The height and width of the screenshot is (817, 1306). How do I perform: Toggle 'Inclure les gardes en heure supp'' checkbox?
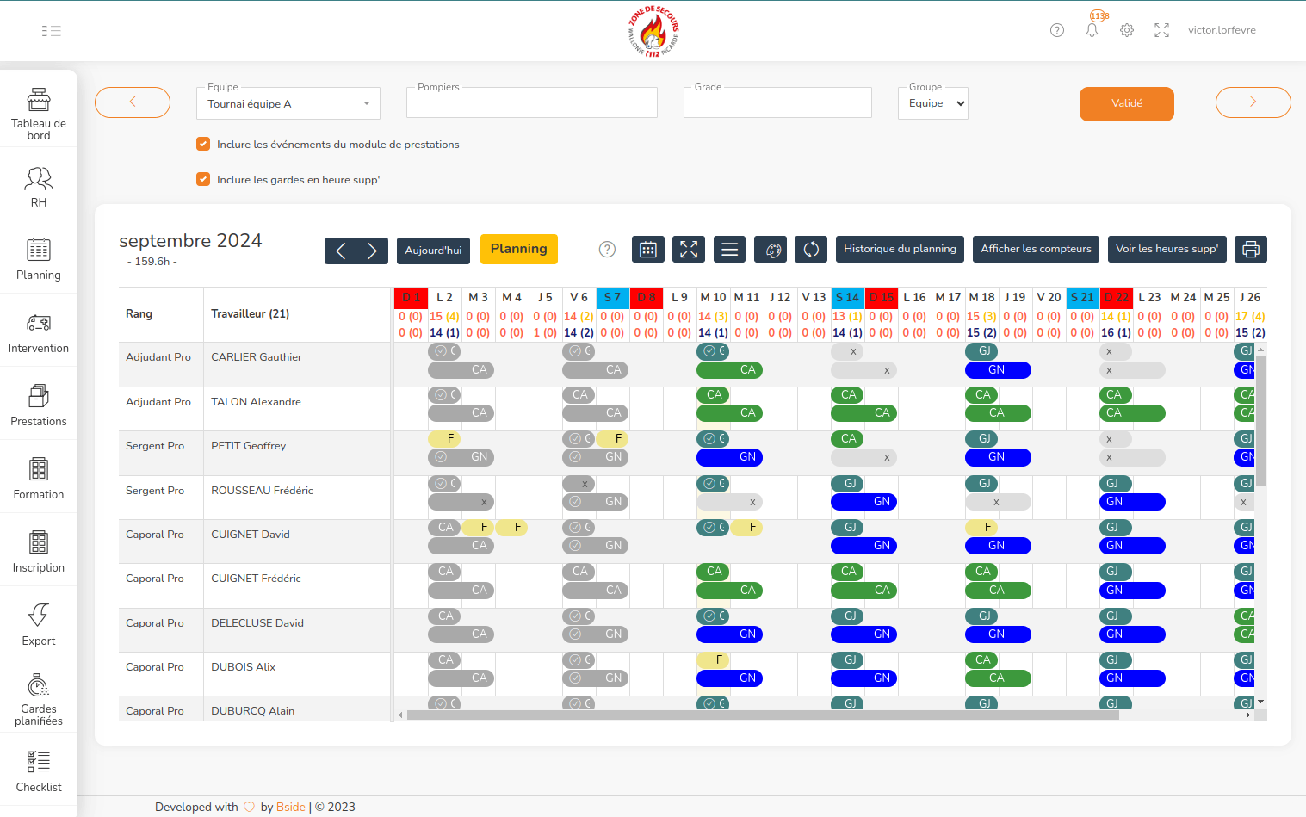[203, 180]
